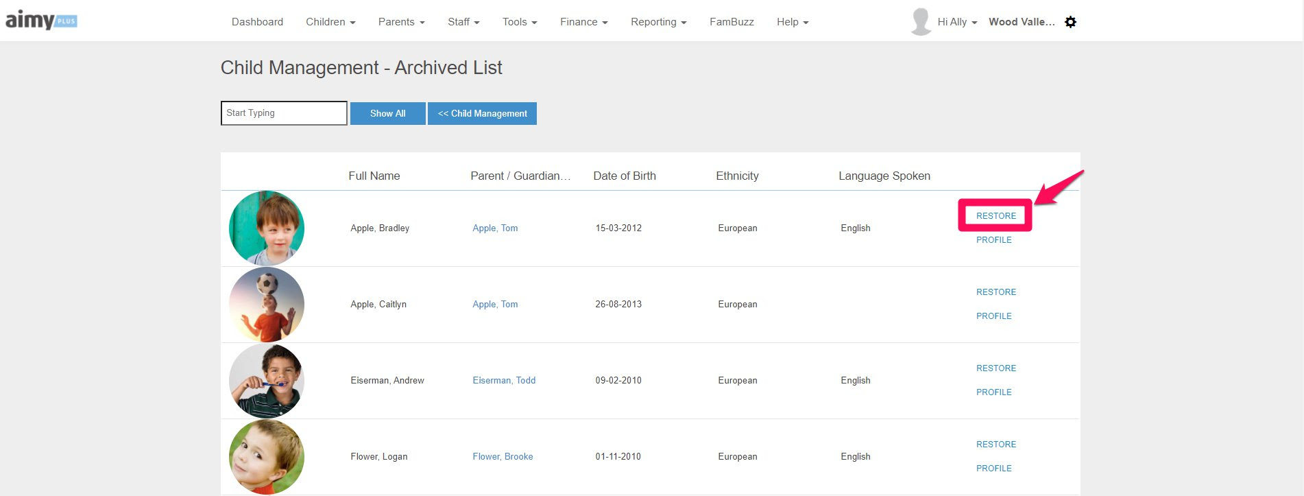Click Caitlyn Apple's soccer photo

[x=267, y=305]
